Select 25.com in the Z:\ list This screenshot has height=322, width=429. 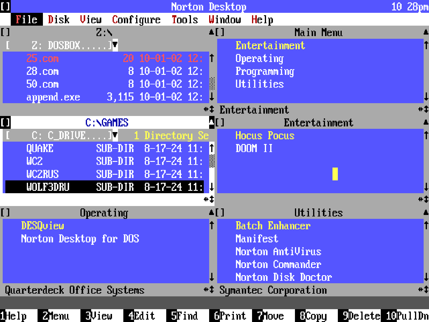coord(105,58)
